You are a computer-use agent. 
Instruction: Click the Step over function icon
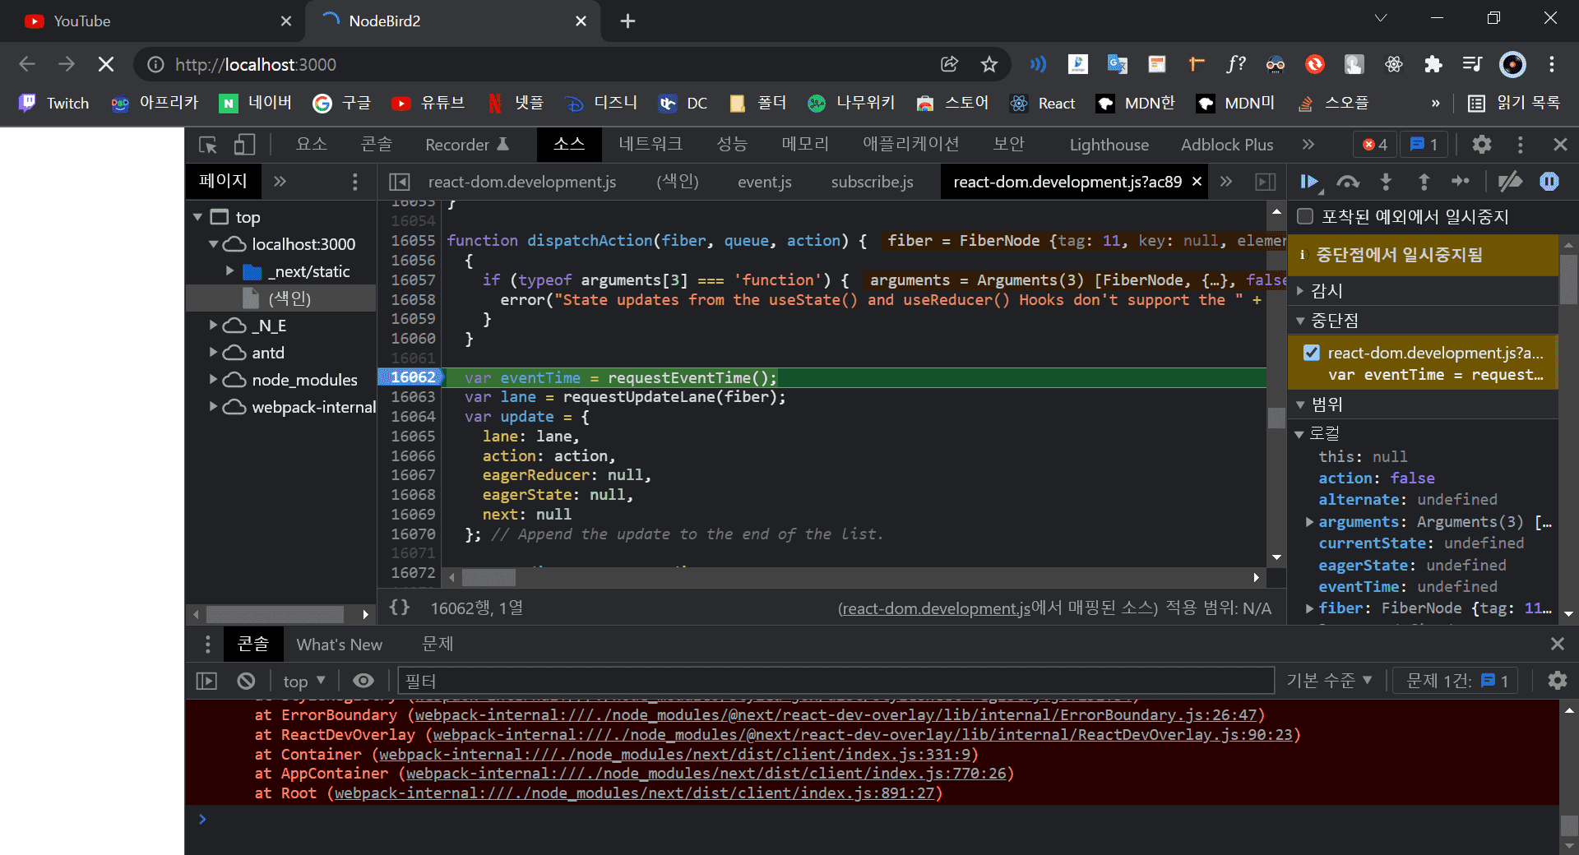pyautogui.click(x=1347, y=182)
